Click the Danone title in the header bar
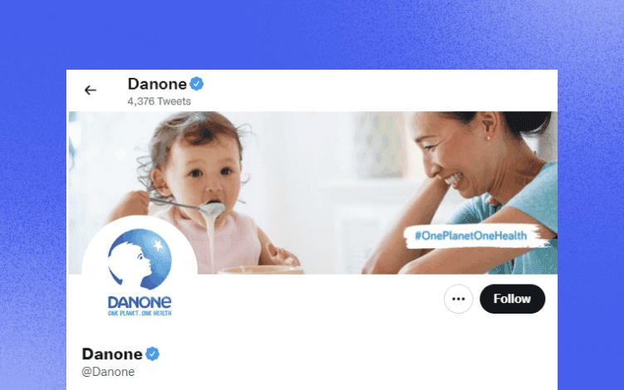The image size is (624, 390). (157, 84)
